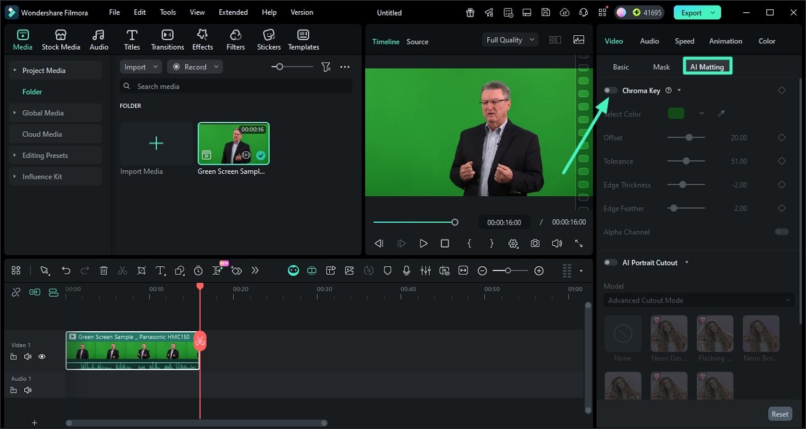The width and height of the screenshot is (806, 429).
Task: Select the Transitions panel
Action: pos(167,38)
